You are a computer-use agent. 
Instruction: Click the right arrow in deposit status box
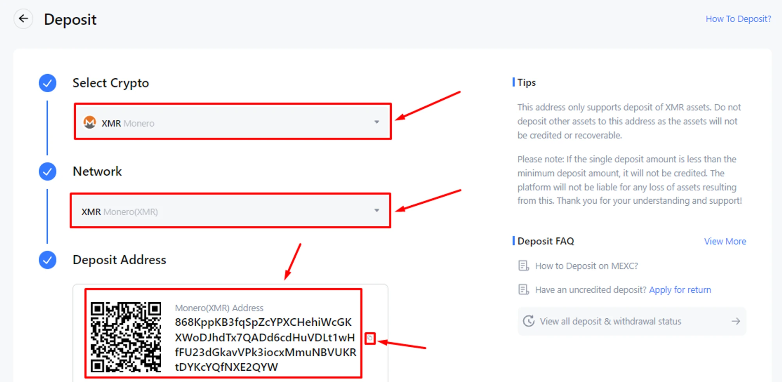pos(736,321)
